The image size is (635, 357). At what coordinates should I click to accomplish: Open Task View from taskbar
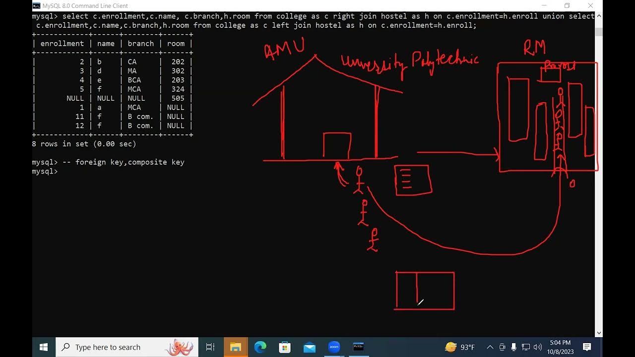point(210,347)
